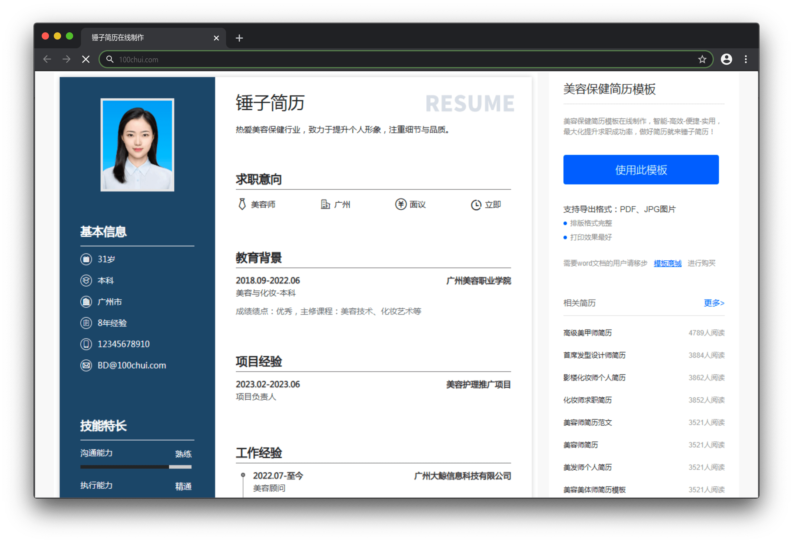Viewport: 793px width, 543px height.
Task: Click the 使用此模板 button
Action: pyautogui.click(x=641, y=169)
